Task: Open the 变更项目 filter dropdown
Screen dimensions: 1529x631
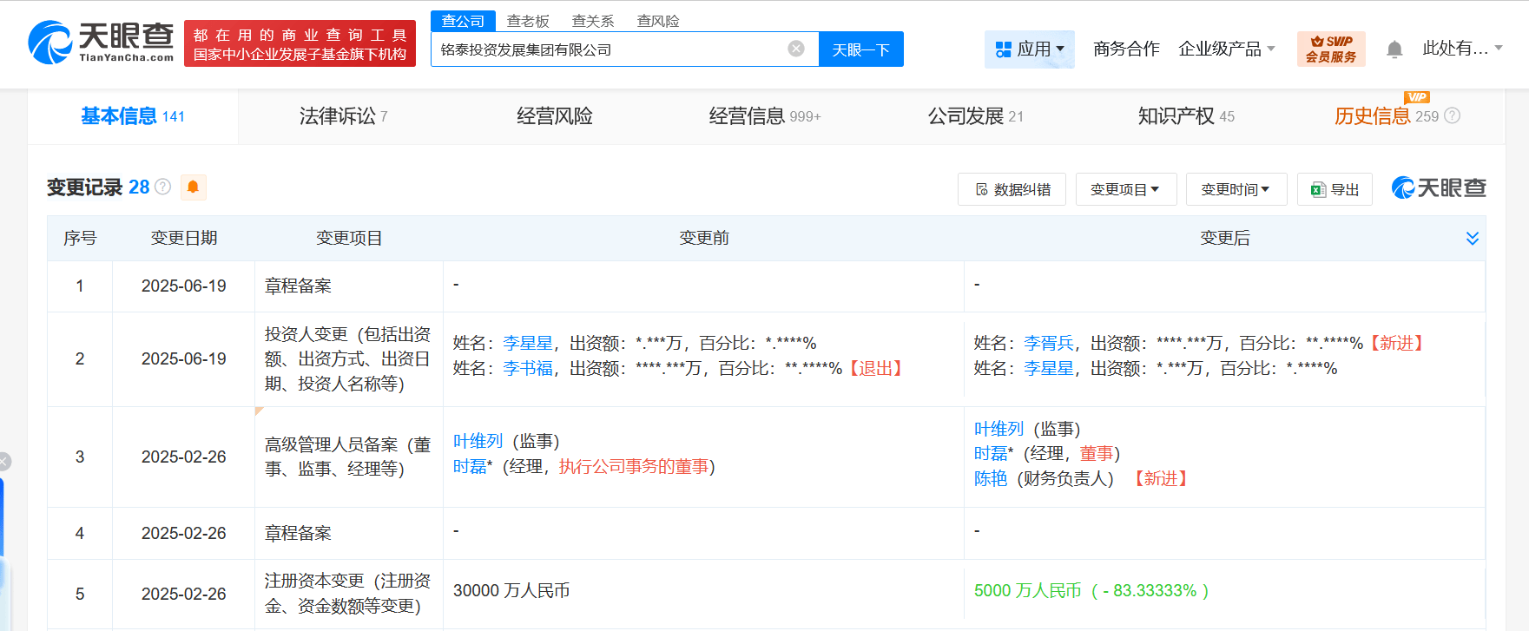Action: [1126, 189]
